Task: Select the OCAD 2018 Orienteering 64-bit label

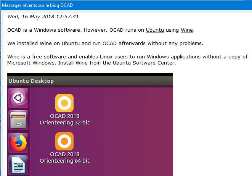Action: [64, 158]
